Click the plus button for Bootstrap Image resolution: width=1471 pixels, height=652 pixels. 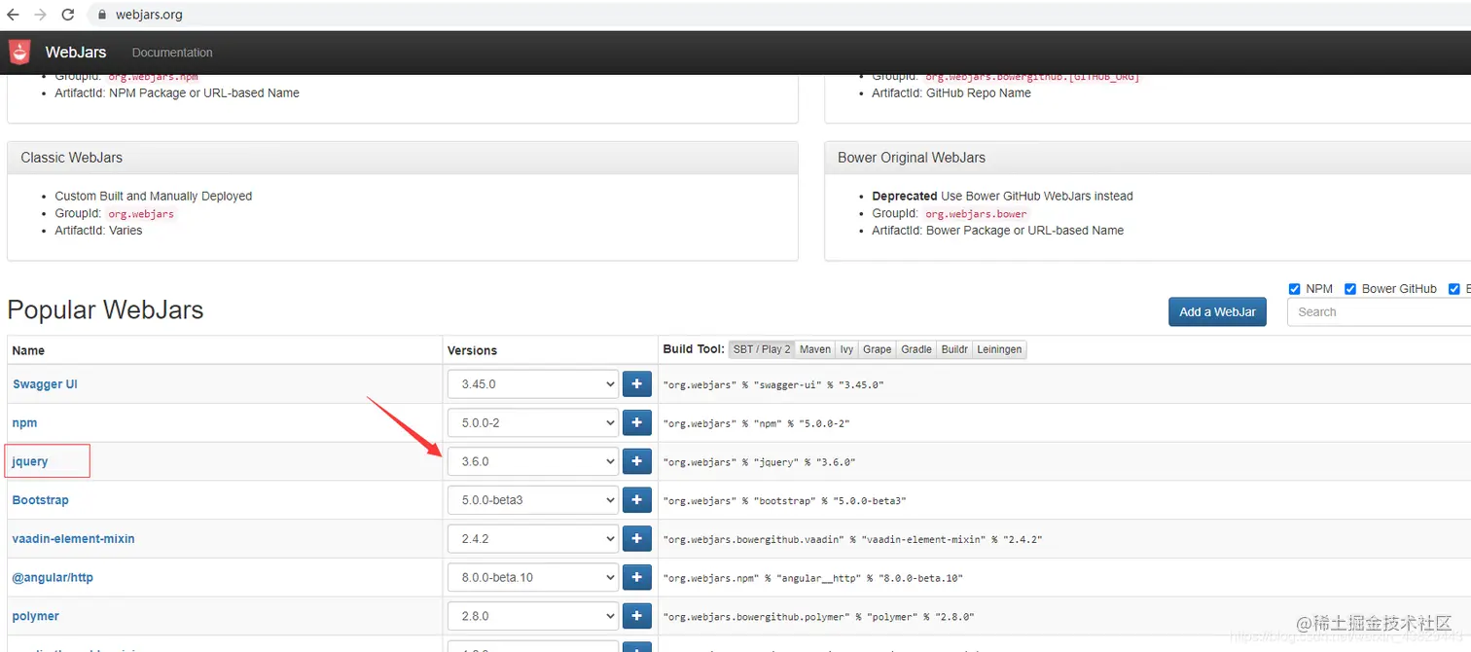636,500
